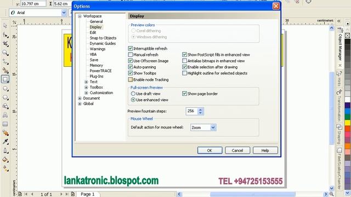Select Use enhanced view radio button
Viewport: 351px width, 197px height.
click(133, 100)
